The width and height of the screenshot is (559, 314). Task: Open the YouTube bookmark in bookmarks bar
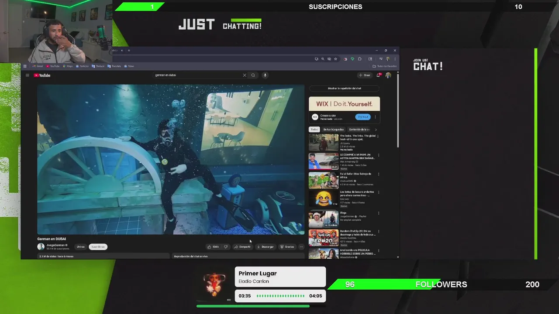click(x=53, y=66)
